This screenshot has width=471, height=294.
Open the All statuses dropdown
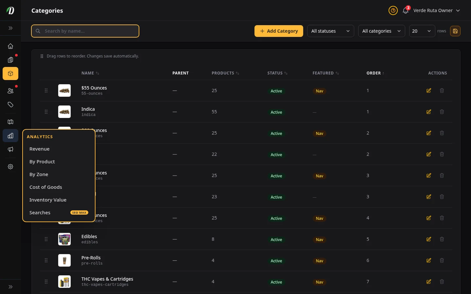pyautogui.click(x=330, y=31)
